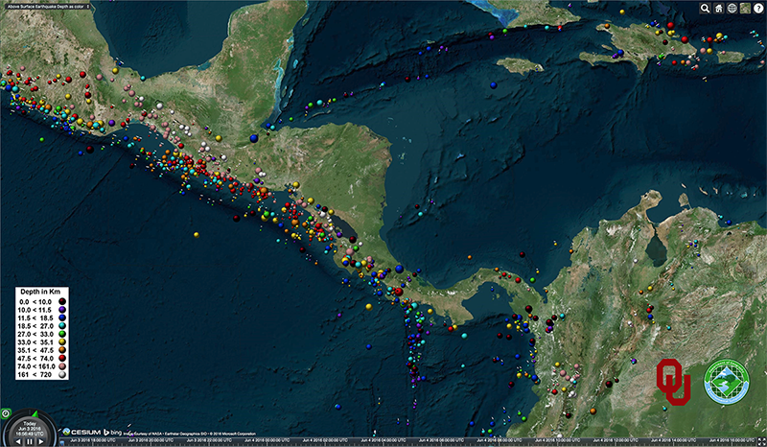
Task: Open the geocoder search magnifier icon
Action: coord(705,9)
